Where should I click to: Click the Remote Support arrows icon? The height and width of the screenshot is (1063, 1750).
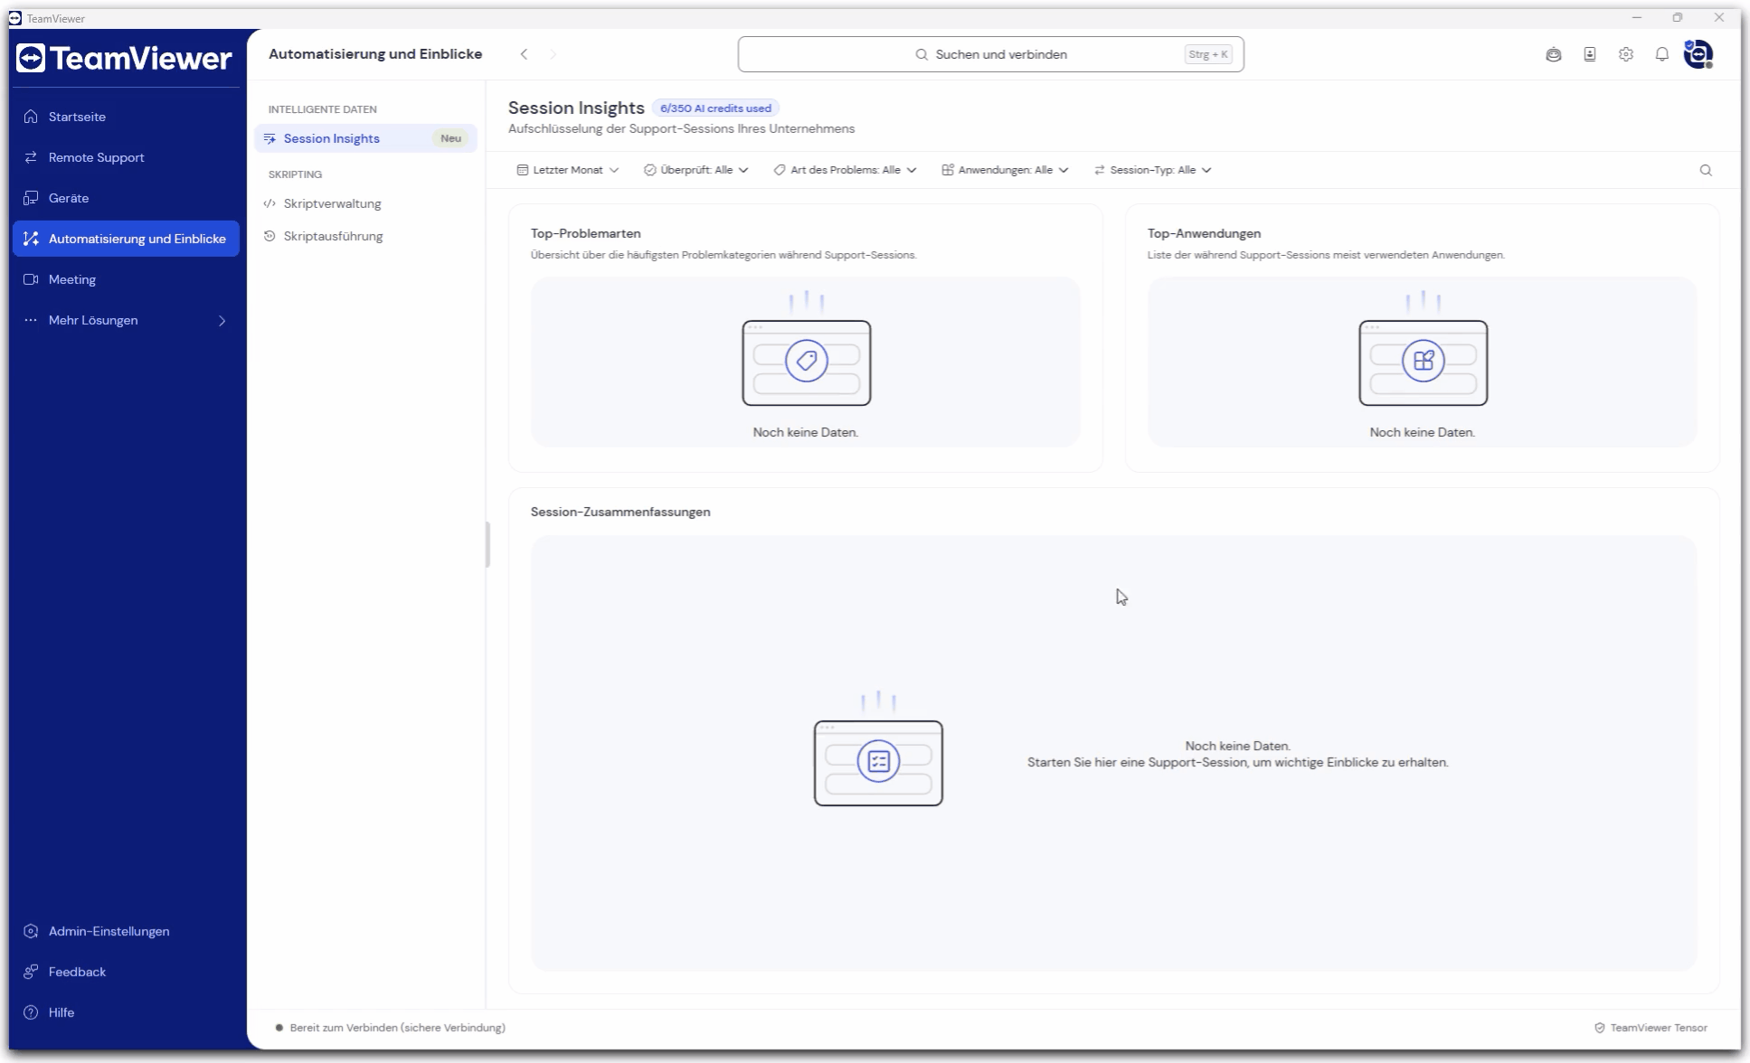[31, 157]
